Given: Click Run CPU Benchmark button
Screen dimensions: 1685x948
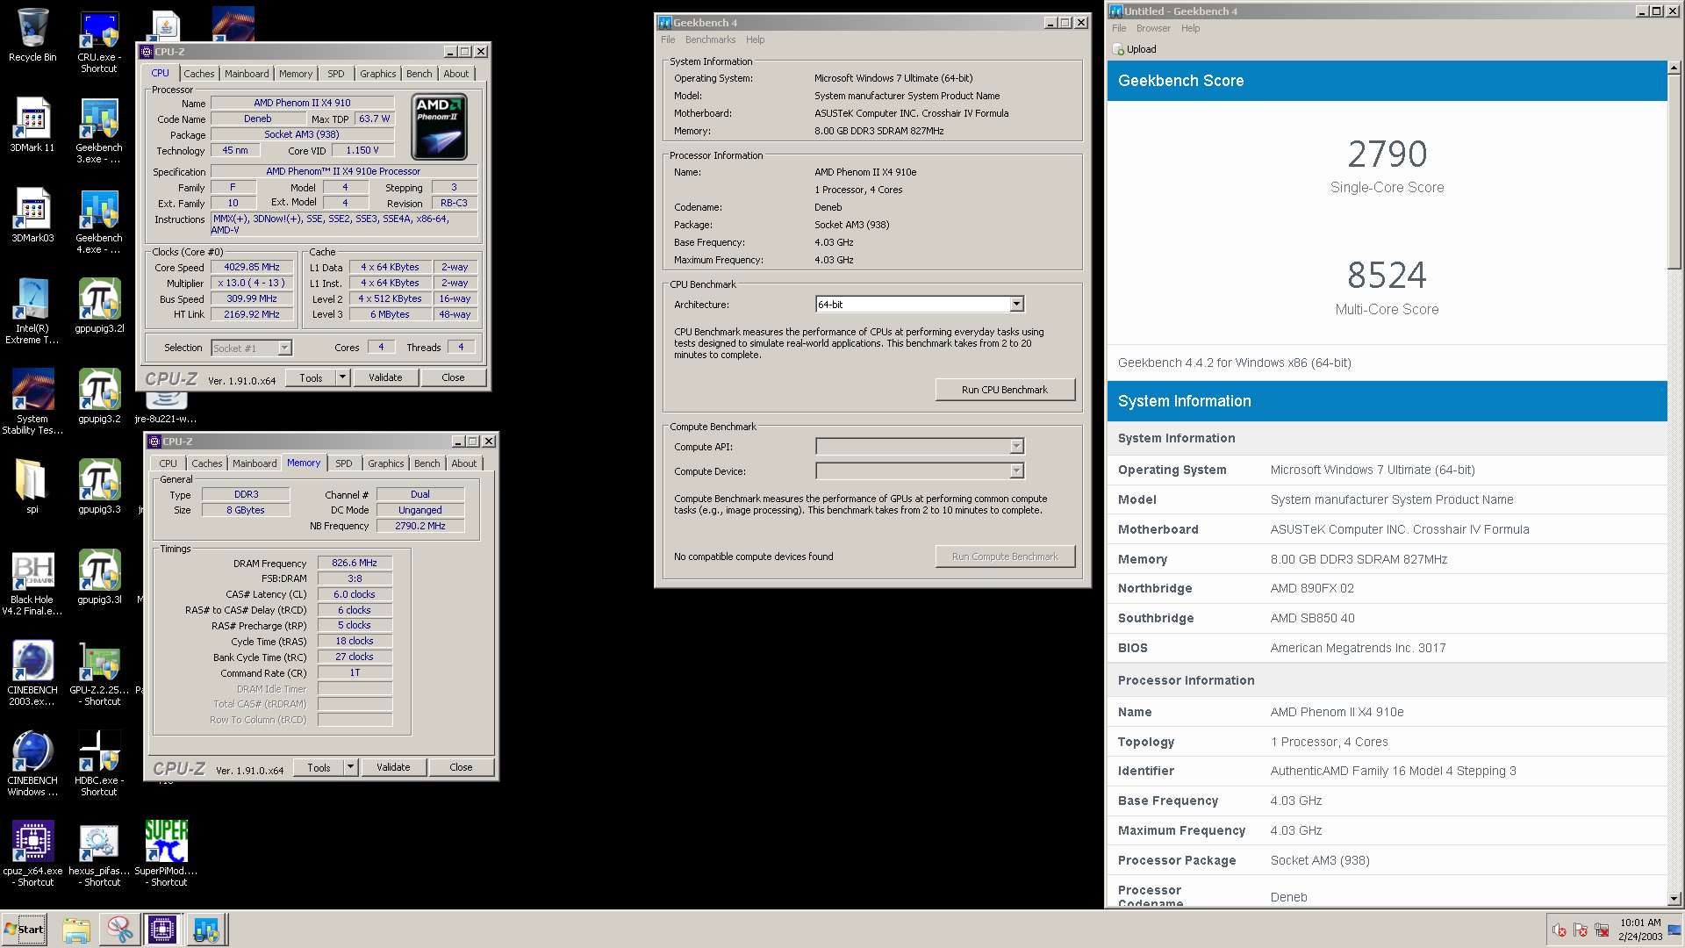Looking at the screenshot, I should point(1005,390).
